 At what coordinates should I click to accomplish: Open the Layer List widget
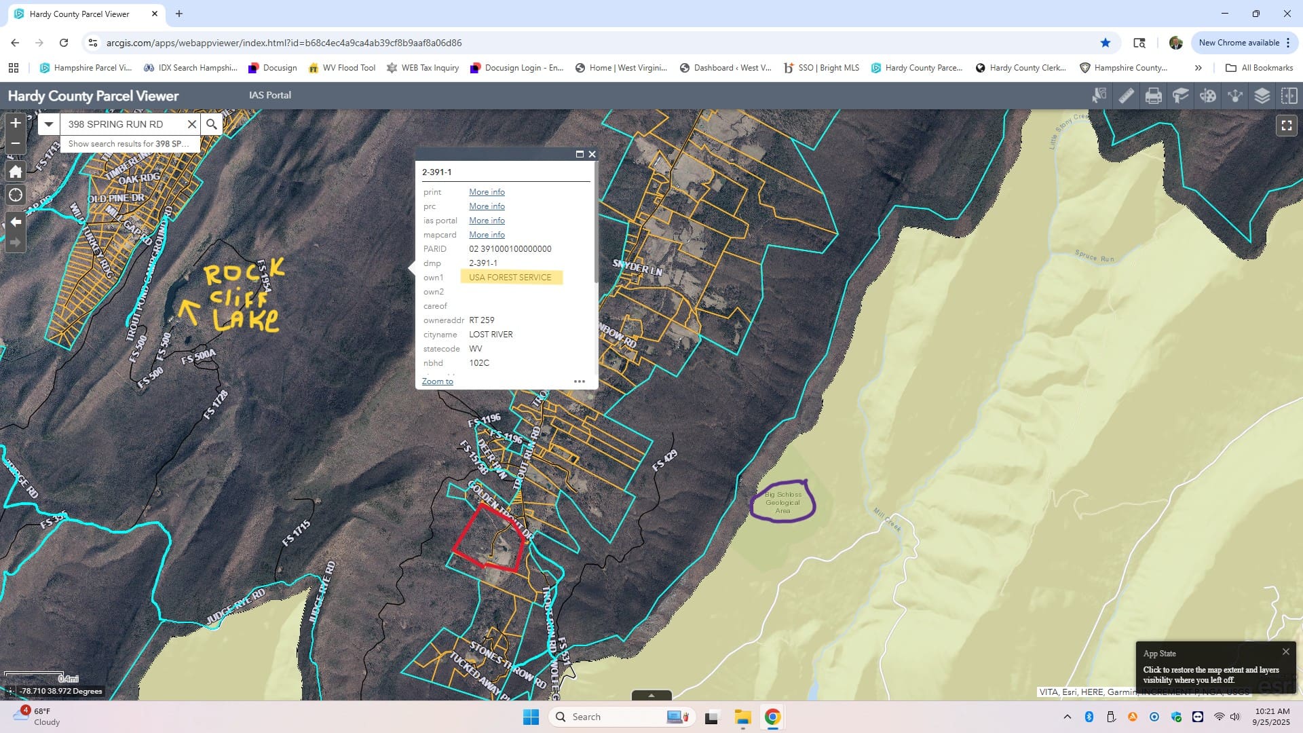[x=1262, y=96]
